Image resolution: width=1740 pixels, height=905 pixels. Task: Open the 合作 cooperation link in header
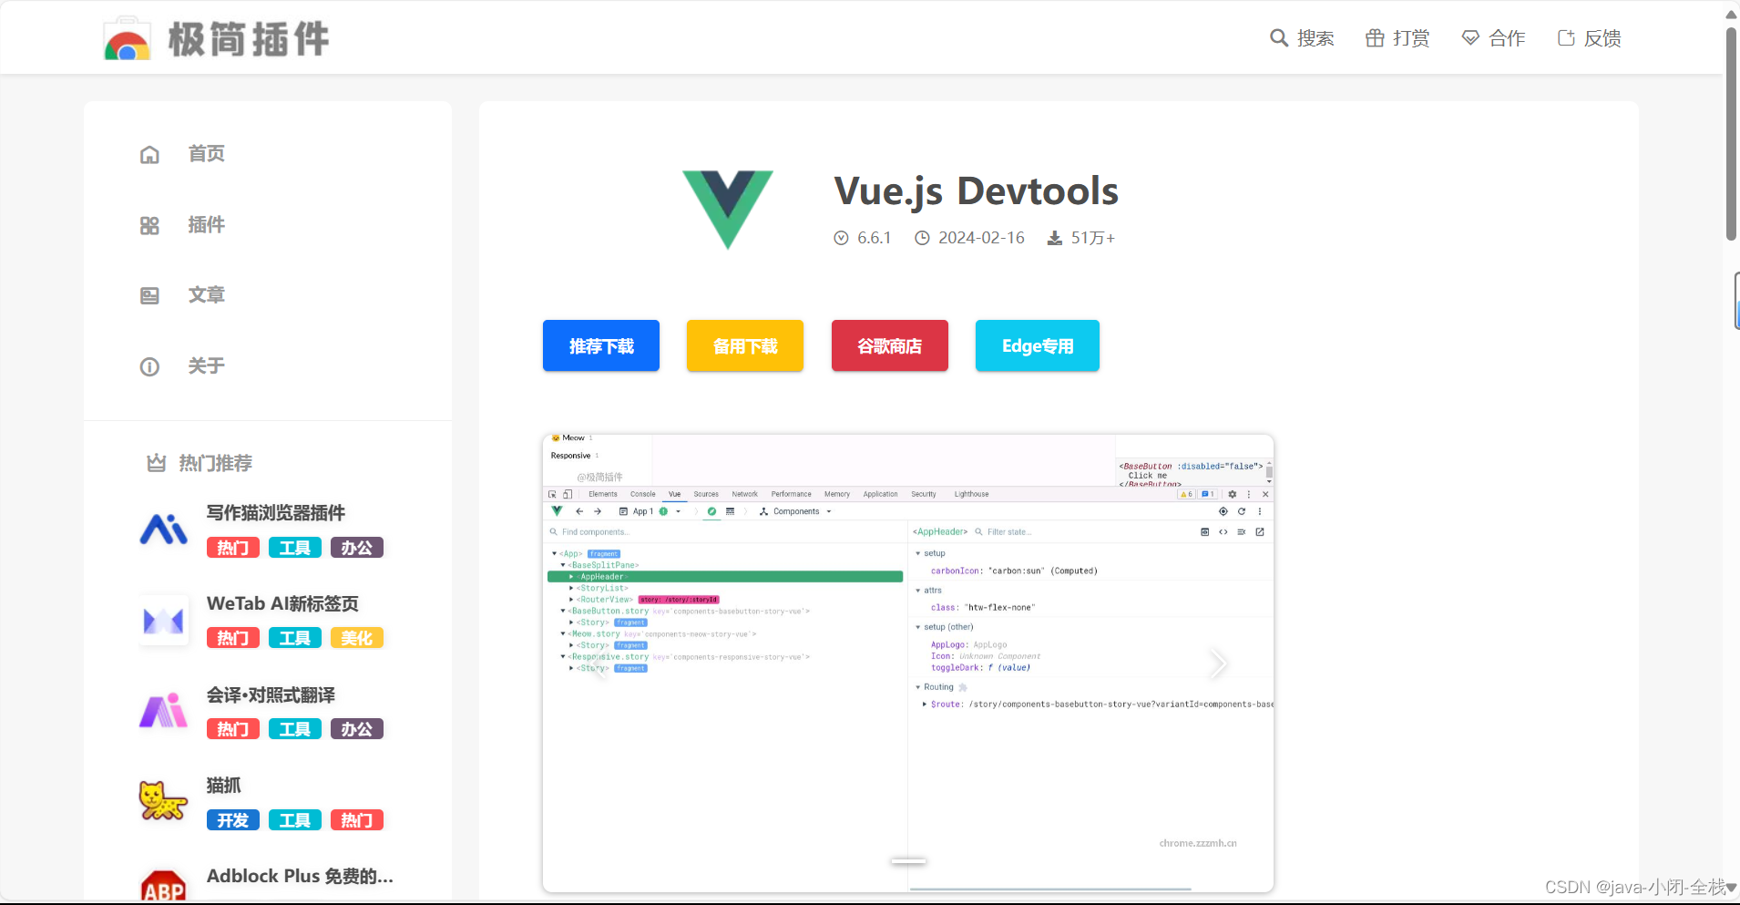1493,38
